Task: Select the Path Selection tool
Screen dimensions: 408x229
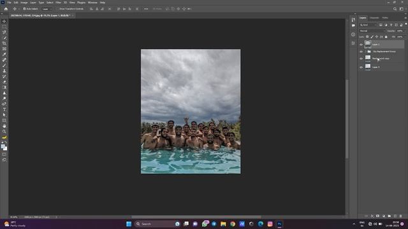Action: (4, 114)
